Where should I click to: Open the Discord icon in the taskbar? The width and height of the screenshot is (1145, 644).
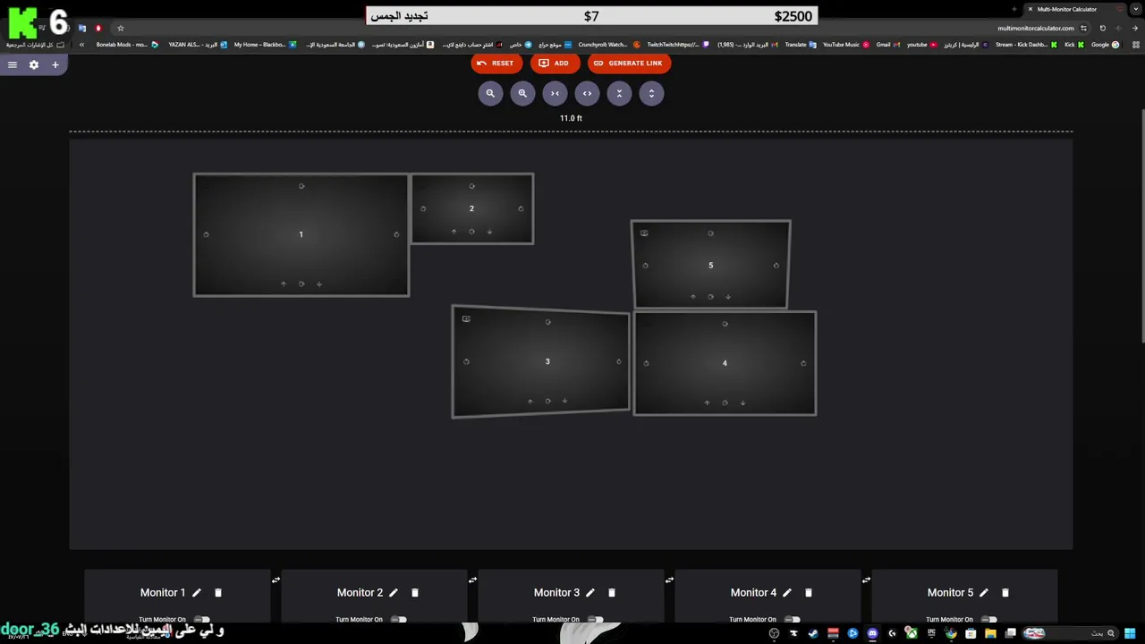(872, 633)
